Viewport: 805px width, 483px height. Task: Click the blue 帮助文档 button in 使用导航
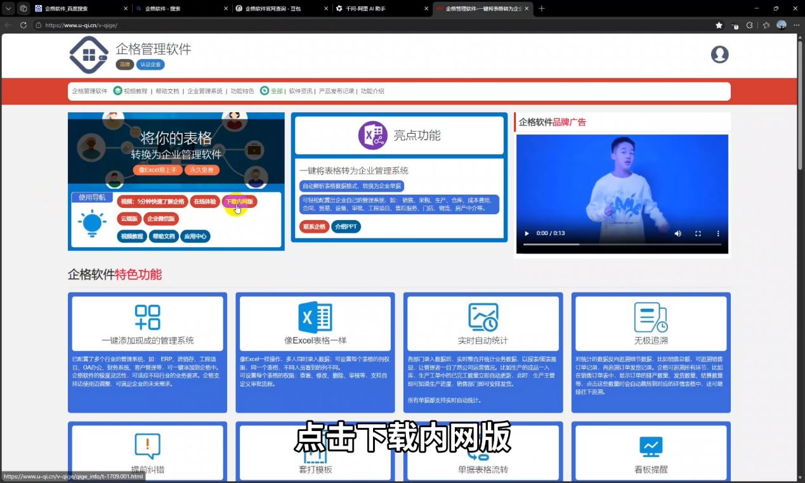pos(164,236)
